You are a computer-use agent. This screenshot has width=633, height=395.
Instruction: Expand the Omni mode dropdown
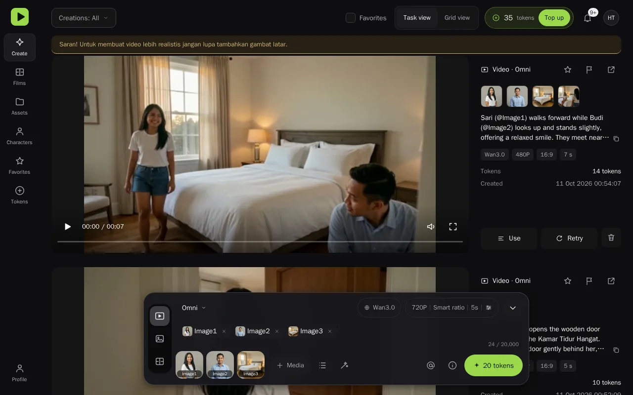coord(194,308)
